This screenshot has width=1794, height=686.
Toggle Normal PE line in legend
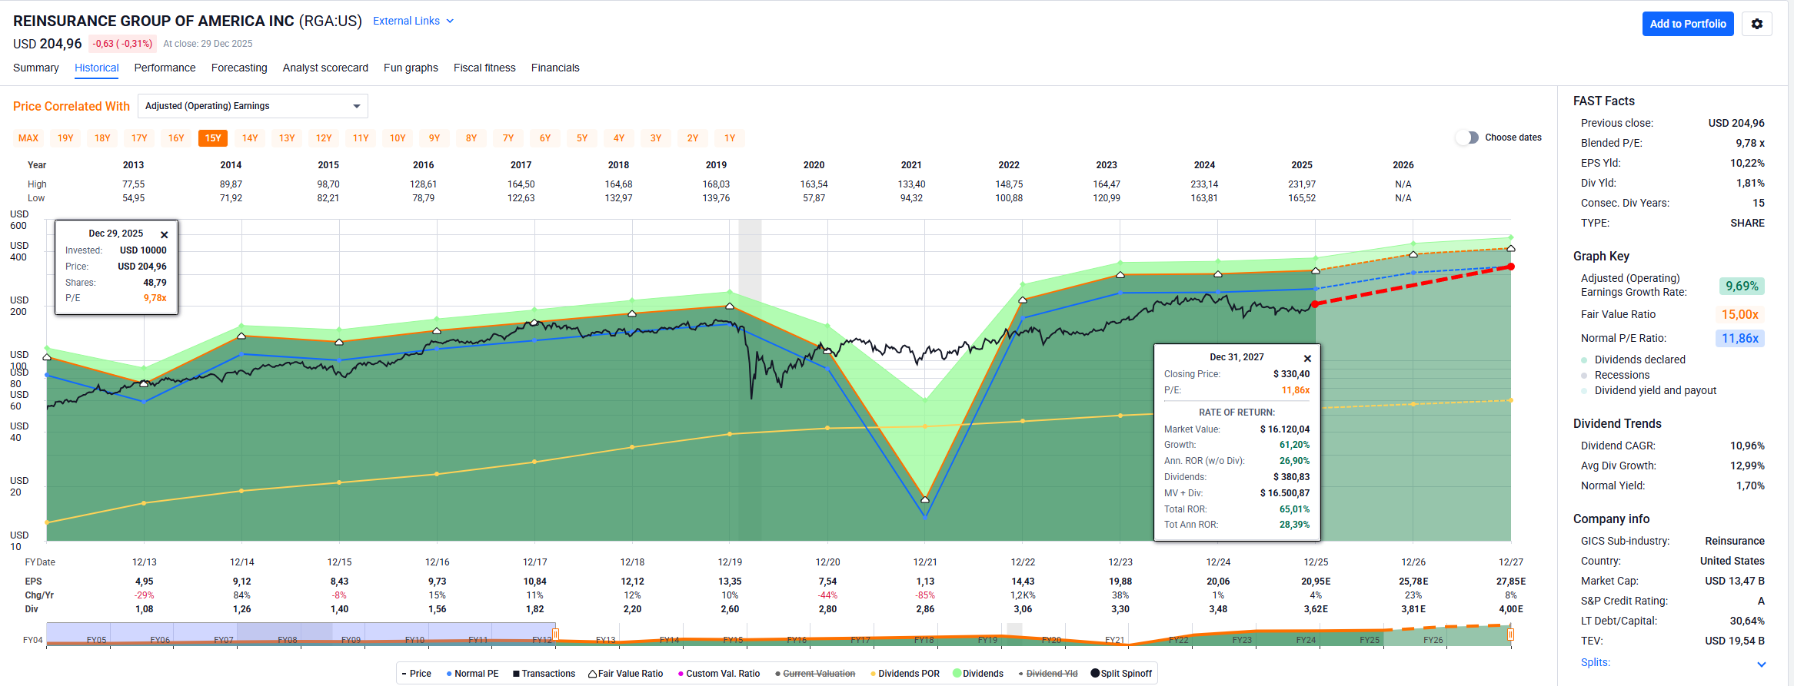(x=472, y=674)
